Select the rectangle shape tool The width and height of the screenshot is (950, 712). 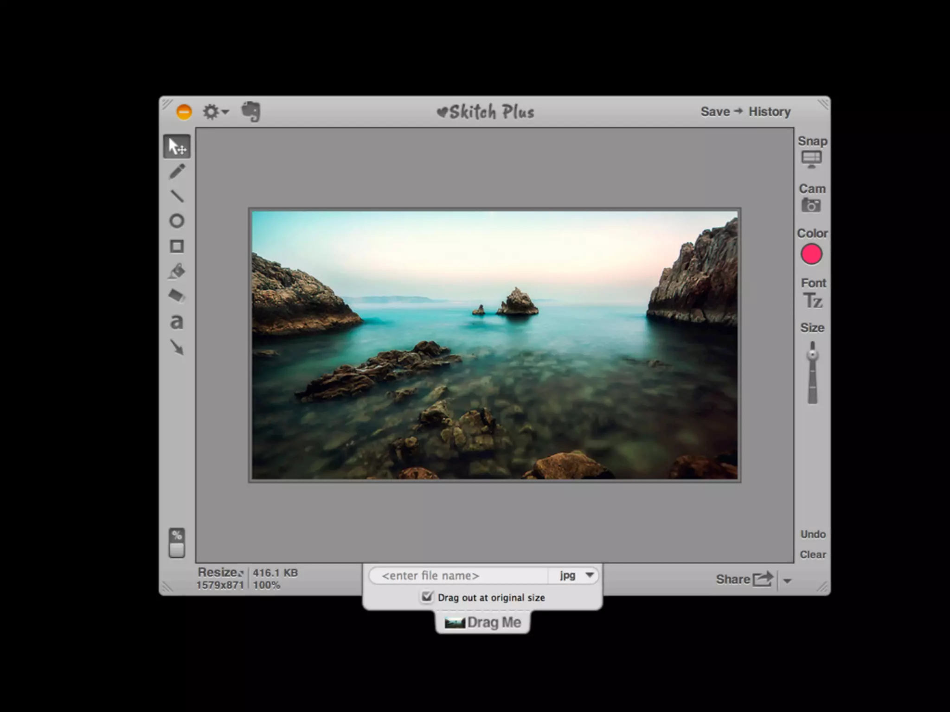(x=177, y=246)
